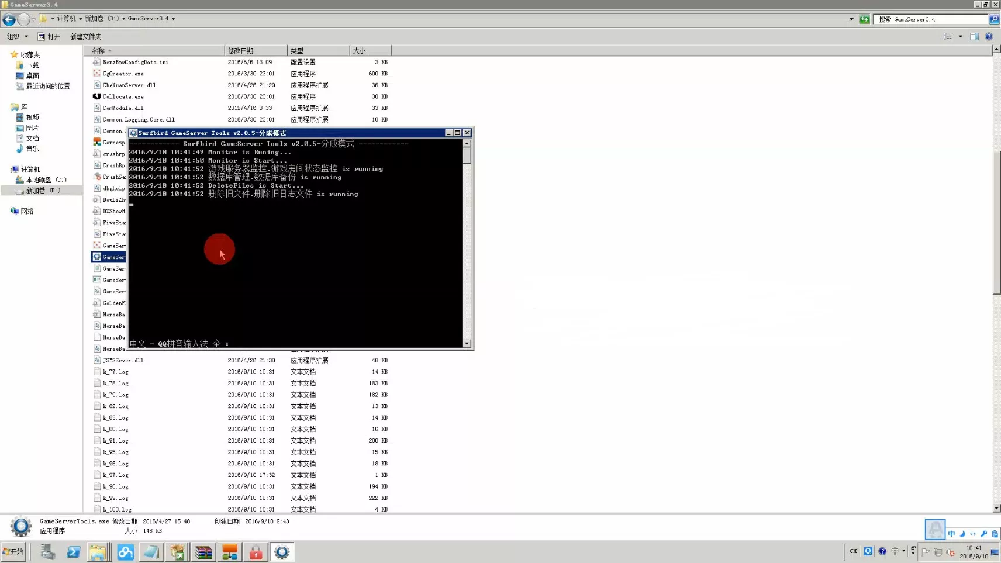Open Server Manager from the taskbar

click(47, 552)
